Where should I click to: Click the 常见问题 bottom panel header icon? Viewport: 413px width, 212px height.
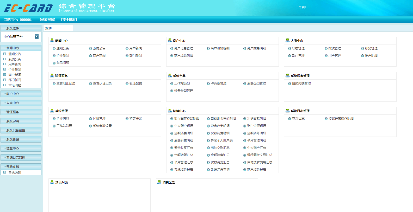pos(52,182)
